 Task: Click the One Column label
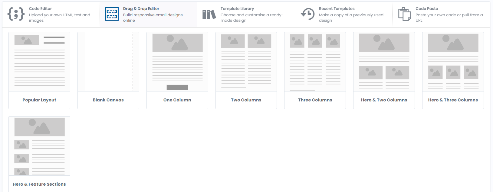[x=177, y=100]
